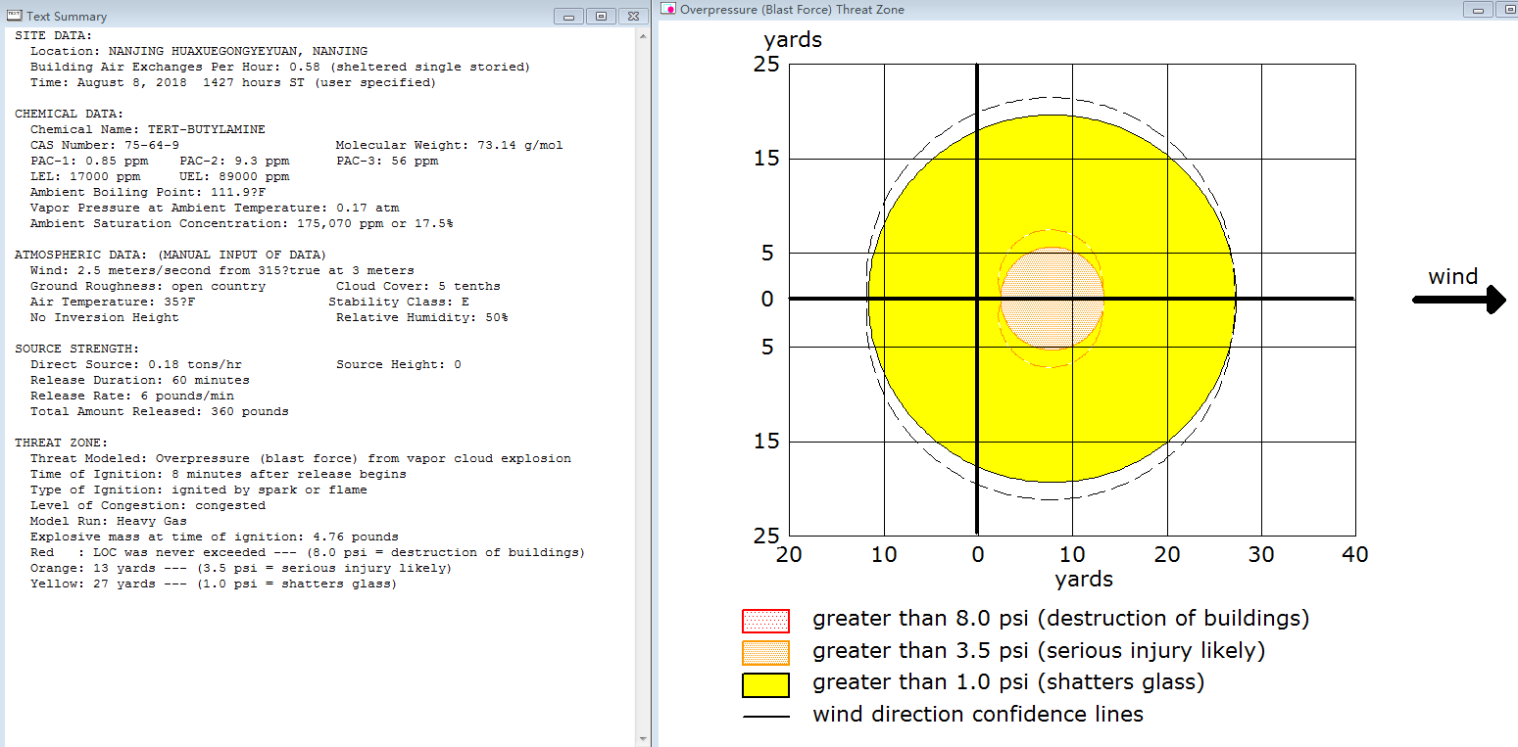
Task: Minimize the Overpressure Threat Zone window
Action: (x=1478, y=9)
